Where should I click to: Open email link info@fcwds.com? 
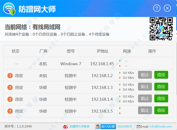(x=161, y=126)
